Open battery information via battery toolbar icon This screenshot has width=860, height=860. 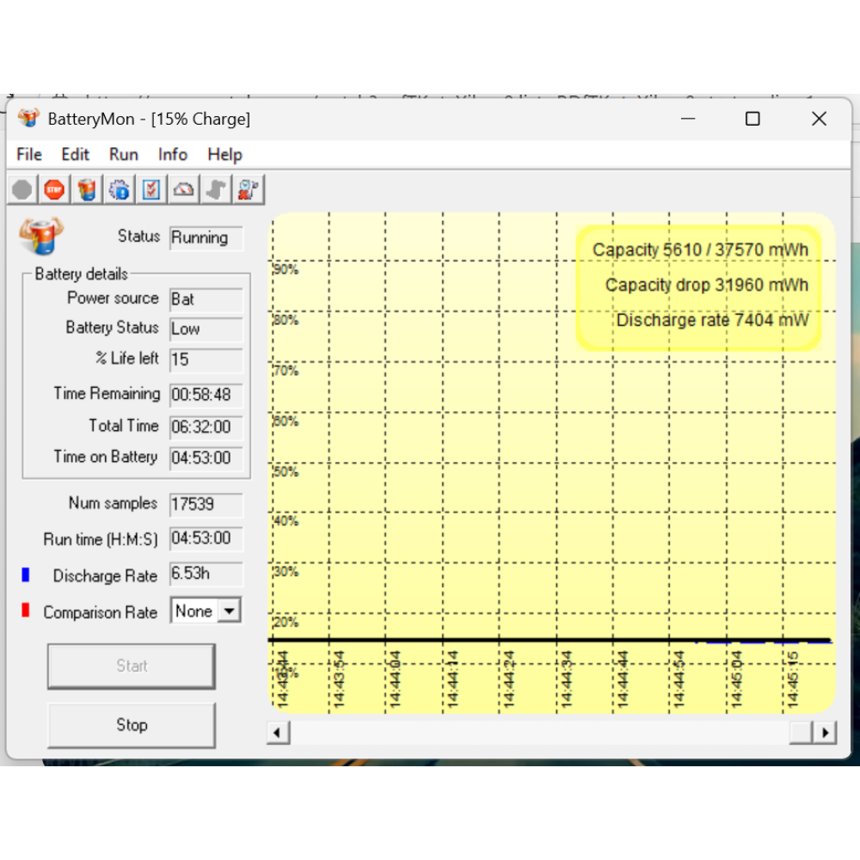tap(87, 189)
